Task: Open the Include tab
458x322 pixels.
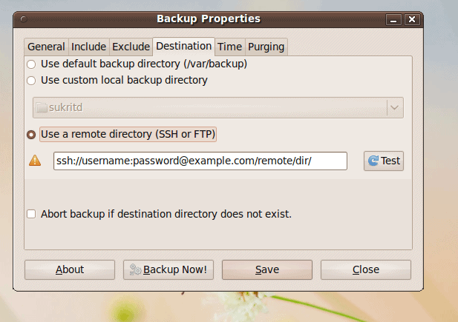Action: point(88,47)
